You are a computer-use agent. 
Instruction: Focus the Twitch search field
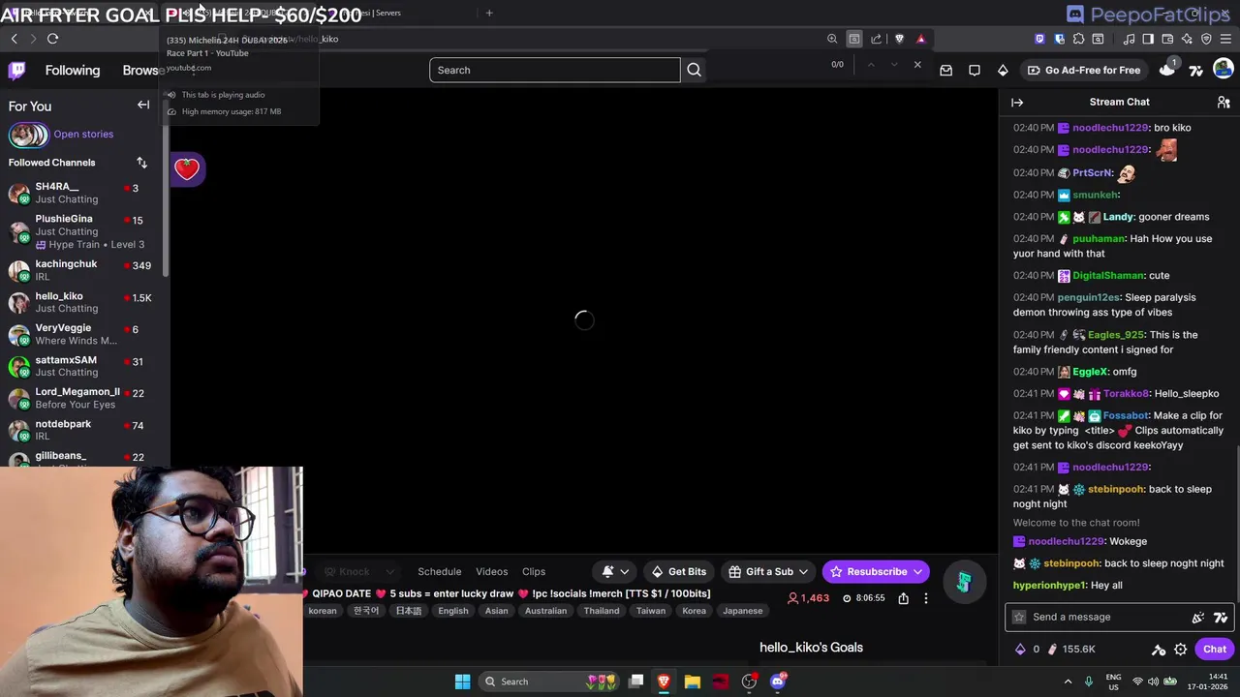(x=555, y=70)
